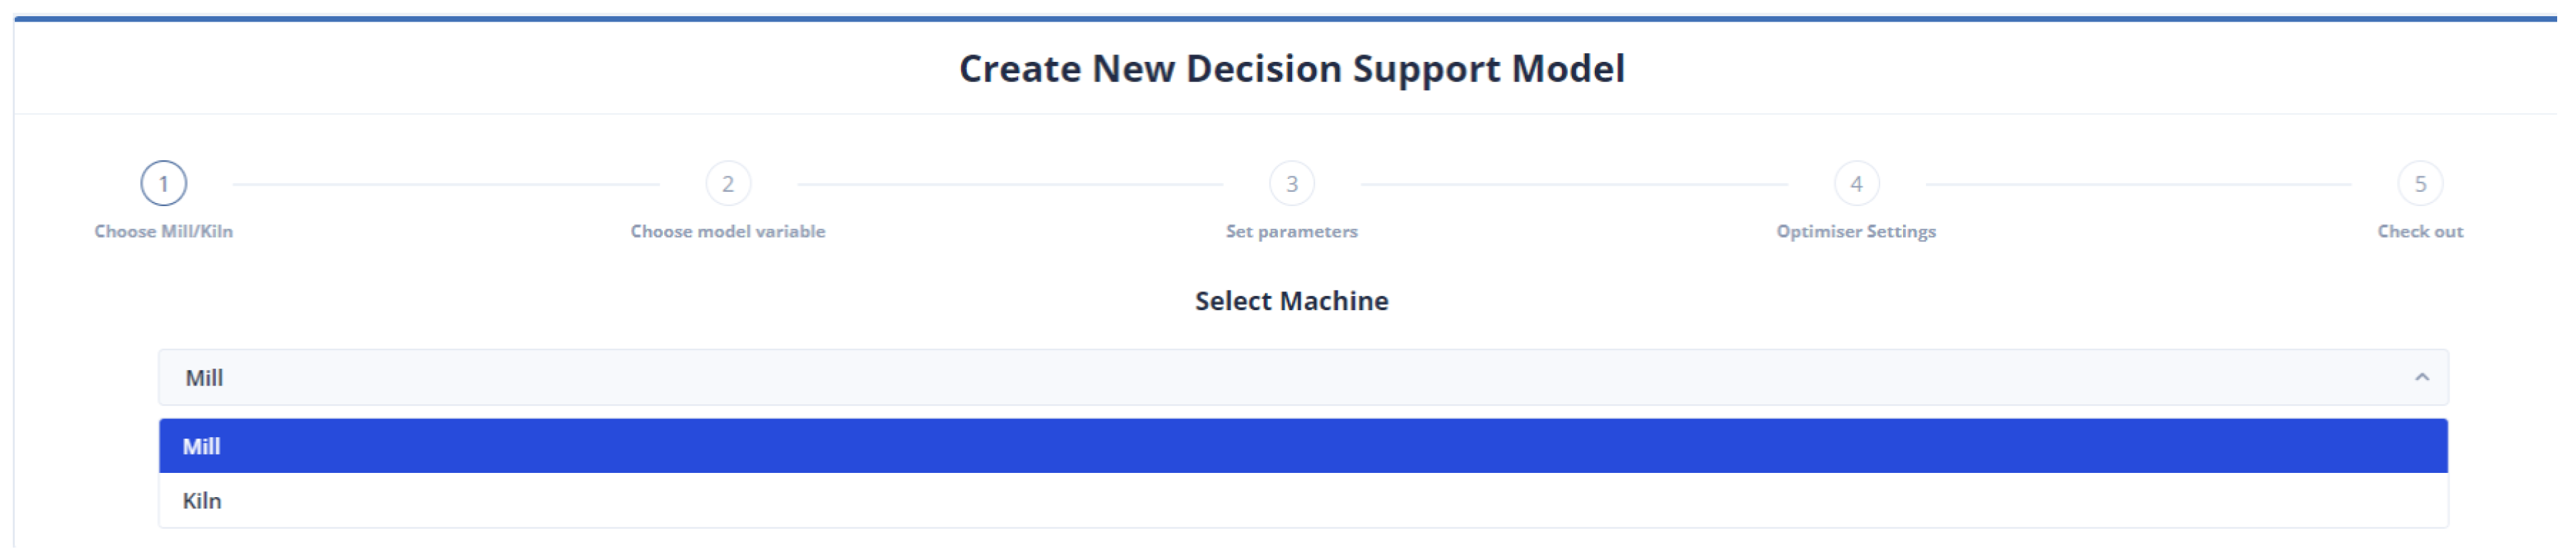Choose highlighted 'Mill' option in list
The width and height of the screenshot is (2576, 555).
1300,447
